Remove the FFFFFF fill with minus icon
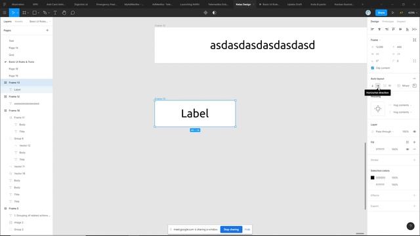The width and height of the screenshot is (420, 236). click(414, 149)
